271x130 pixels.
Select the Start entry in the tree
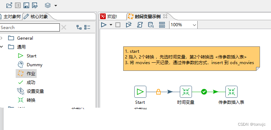pos(31,56)
